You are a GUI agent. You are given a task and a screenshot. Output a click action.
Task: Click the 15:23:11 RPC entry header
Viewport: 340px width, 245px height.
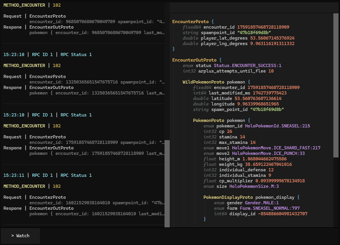(x=47, y=175)
